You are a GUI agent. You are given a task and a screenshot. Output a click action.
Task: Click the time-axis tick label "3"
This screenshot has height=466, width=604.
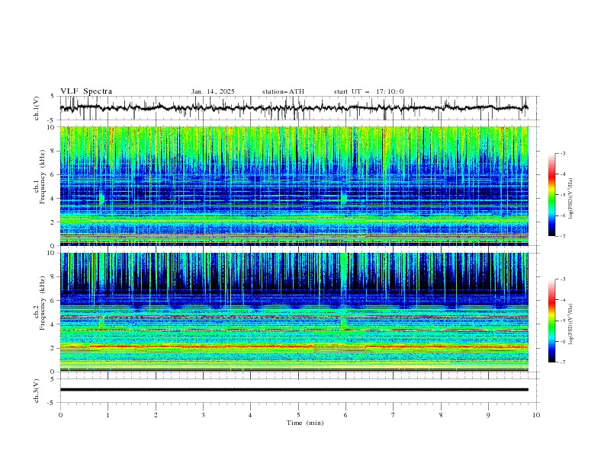pyautogui.click(x=204, y=415)
